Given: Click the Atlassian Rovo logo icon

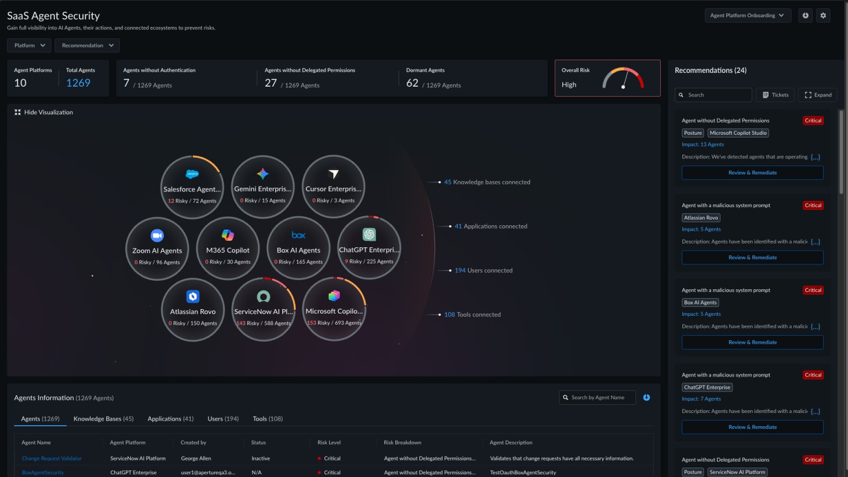Looking at the screenshot, I should point(193,296).
